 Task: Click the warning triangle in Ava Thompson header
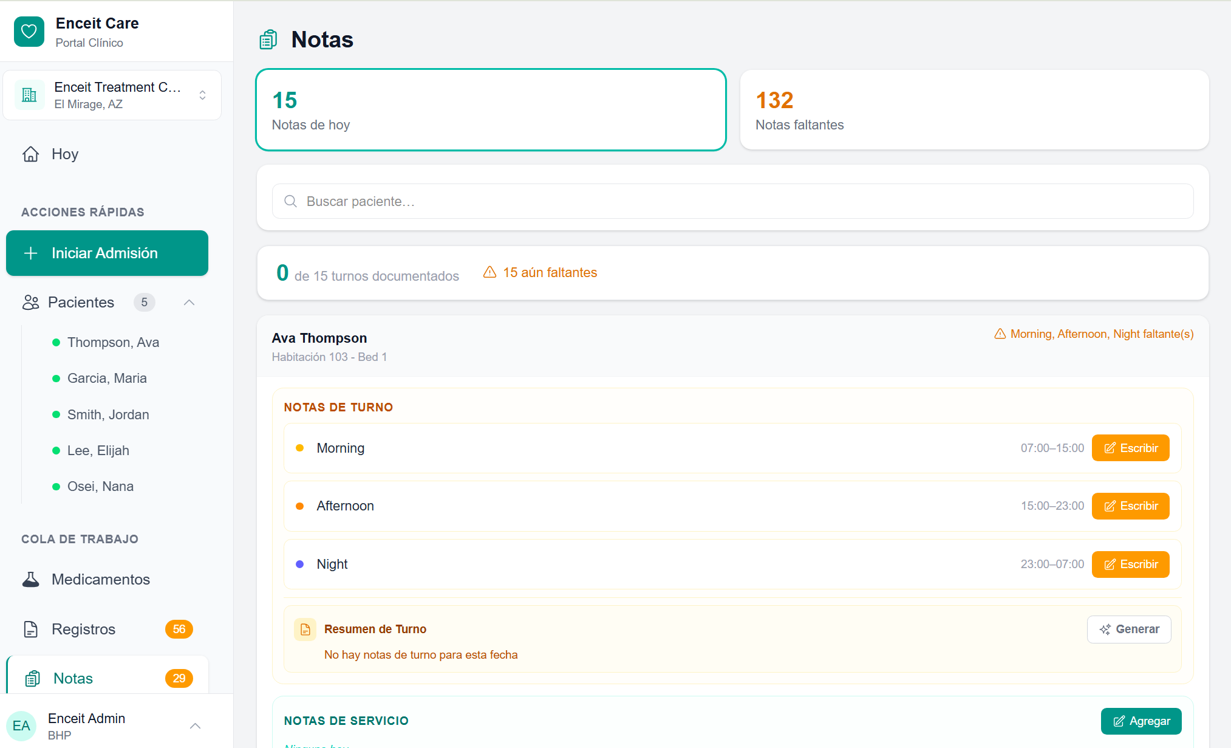[1000, 334]
